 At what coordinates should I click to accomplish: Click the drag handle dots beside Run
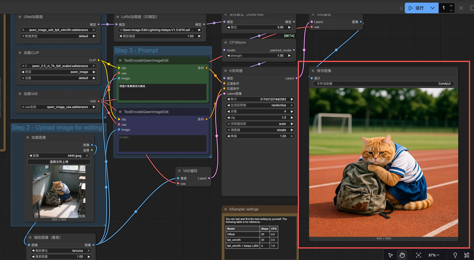click(401, 8)
